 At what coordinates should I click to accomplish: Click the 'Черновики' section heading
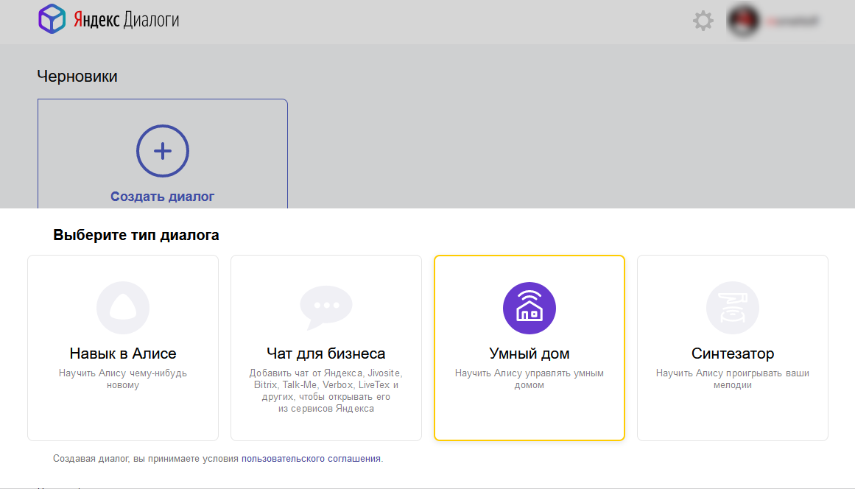[77, 77]
